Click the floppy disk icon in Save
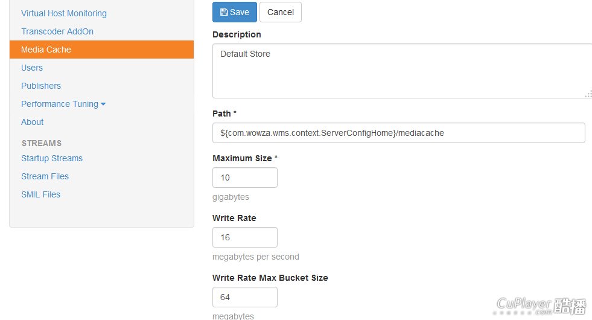 click(x=224, y=12)
